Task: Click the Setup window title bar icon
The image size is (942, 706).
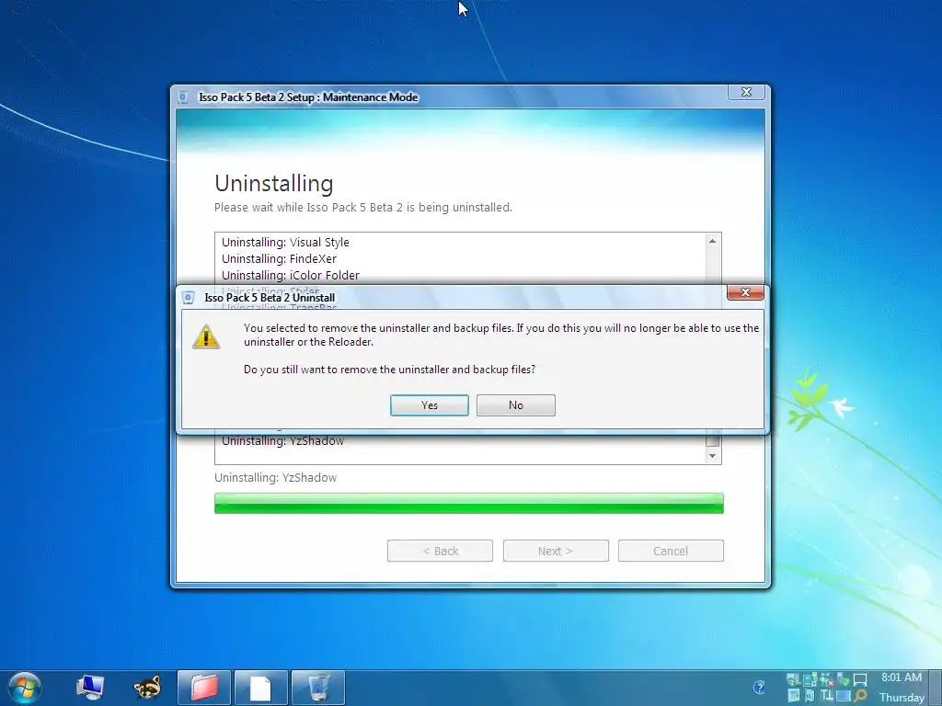Action: [x=183, y=97]
